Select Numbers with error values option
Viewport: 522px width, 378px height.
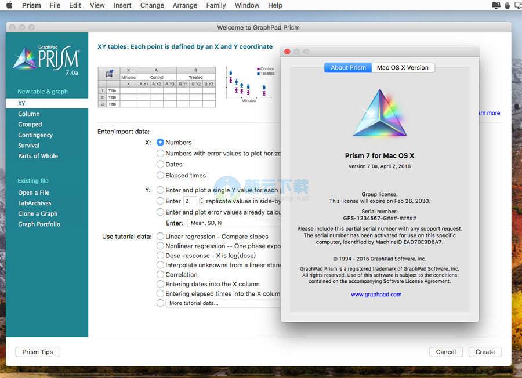click(x=160, y=154)
